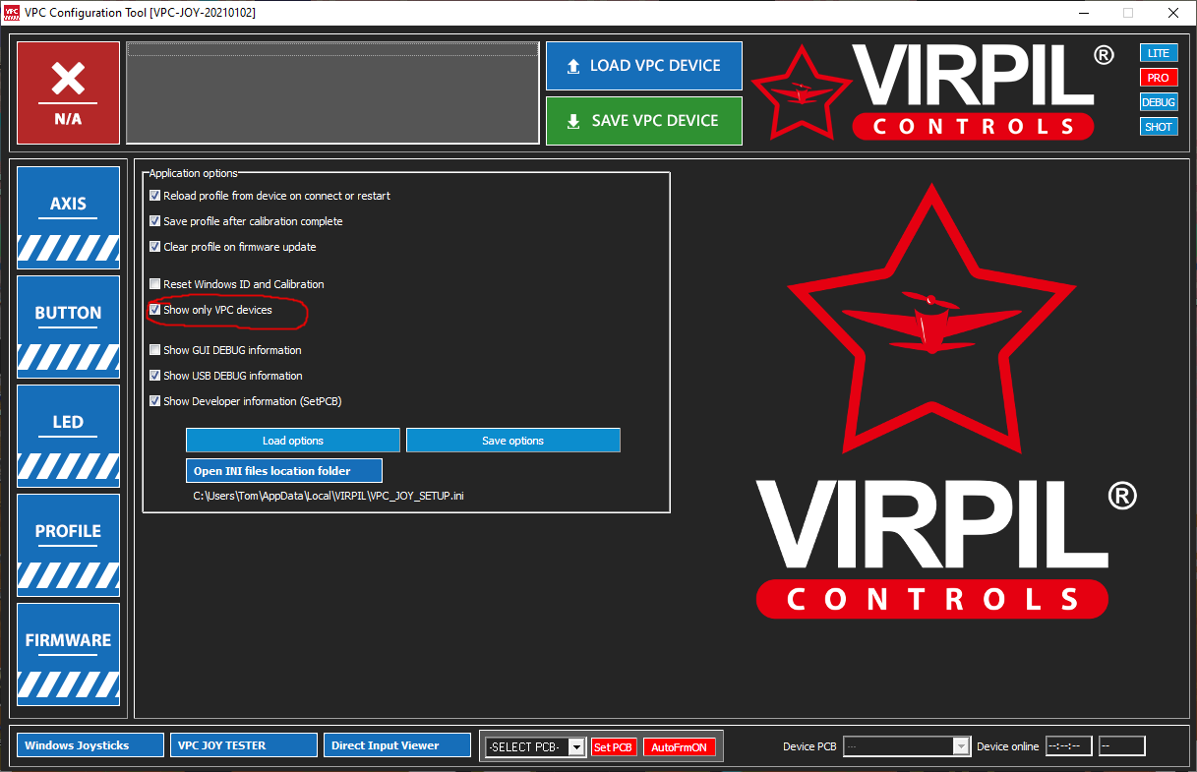
Task: Click LOAD VPC DEVICE button
Action: tap(644, 66)
